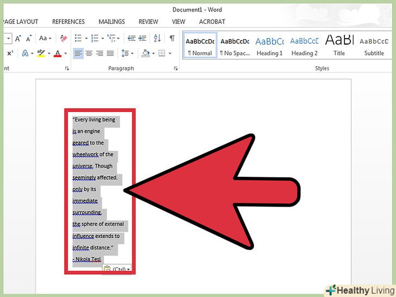Screen dimensions: 396x297
Task: Open the MAILINGS ribbon tab
Action: (112, 22)
